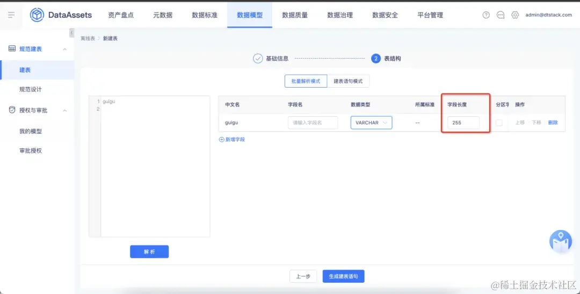Open the 数据质量 top menu

[295, 15]
